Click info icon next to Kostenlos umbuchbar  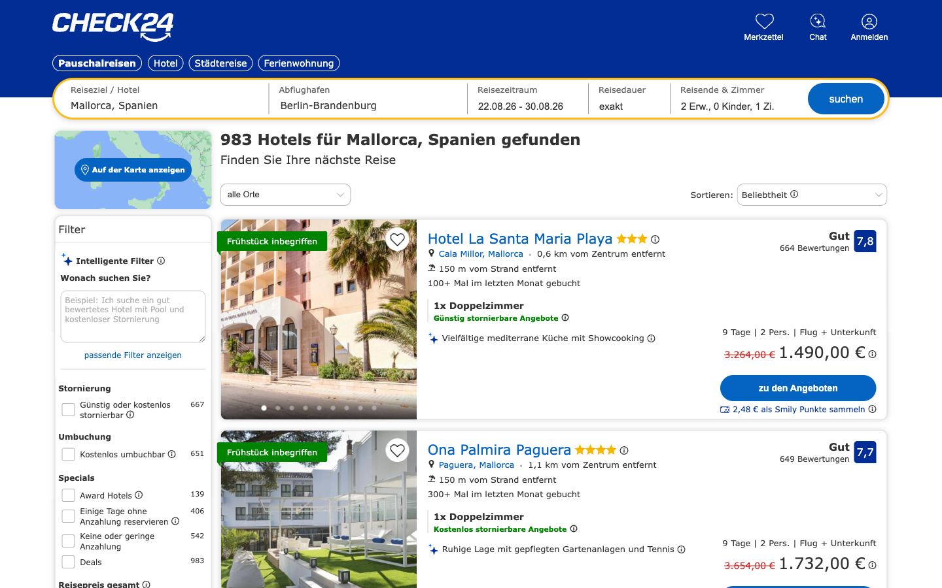pyautogui.click(x=172, y=454)
